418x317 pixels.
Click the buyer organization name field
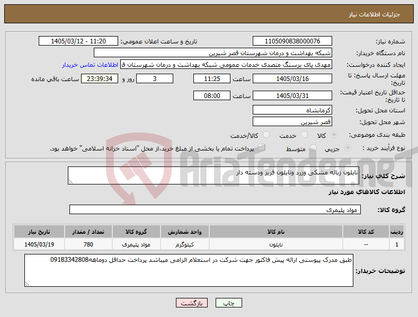click(x=213, y=53)
